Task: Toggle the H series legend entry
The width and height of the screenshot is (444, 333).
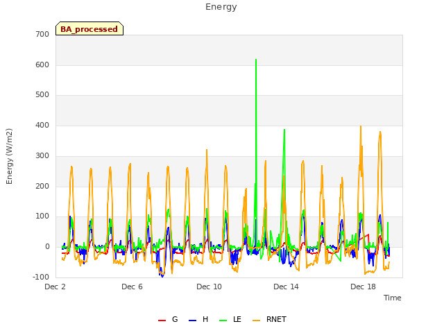Action: pyautogui.click(x=198, y=319)
